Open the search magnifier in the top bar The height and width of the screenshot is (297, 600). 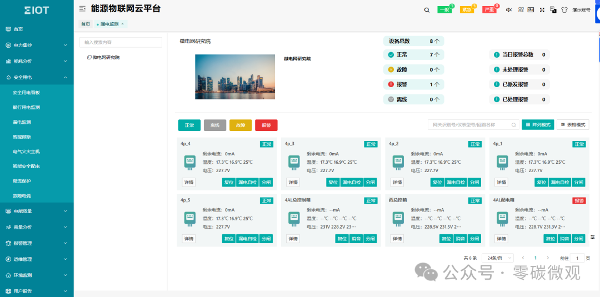pyautogui.click(x=427, y=10)
